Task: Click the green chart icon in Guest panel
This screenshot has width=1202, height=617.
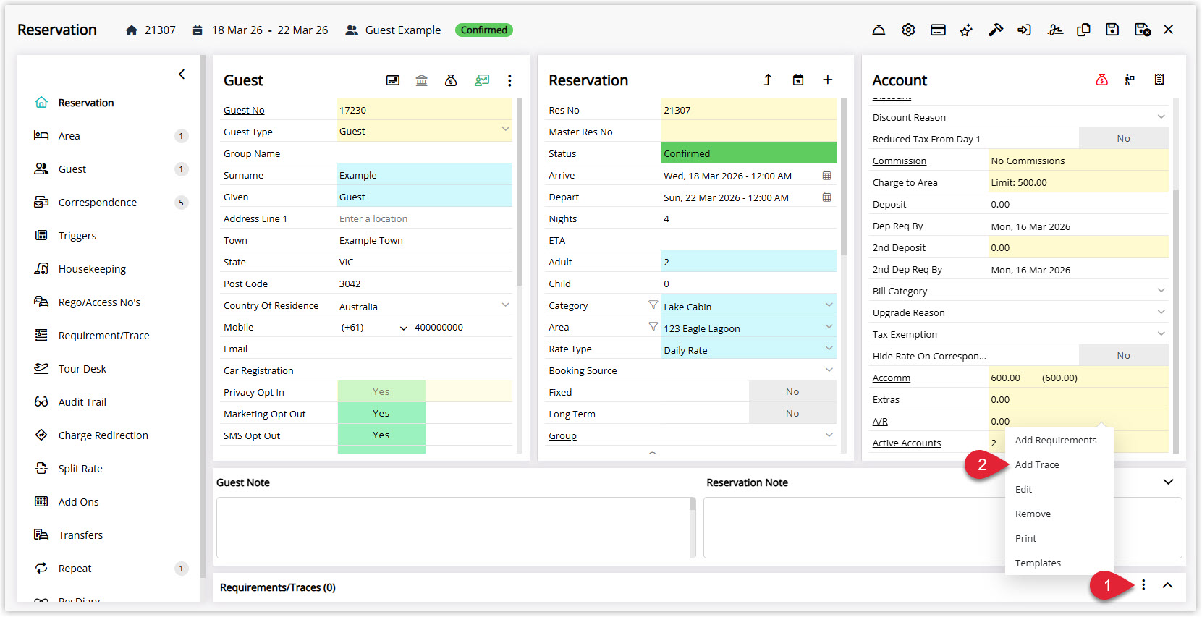Action: pos(482,80)
